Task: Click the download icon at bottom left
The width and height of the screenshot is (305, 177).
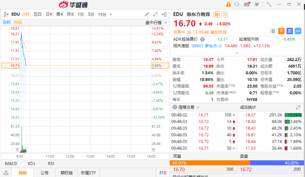Action: pos(6,173)
